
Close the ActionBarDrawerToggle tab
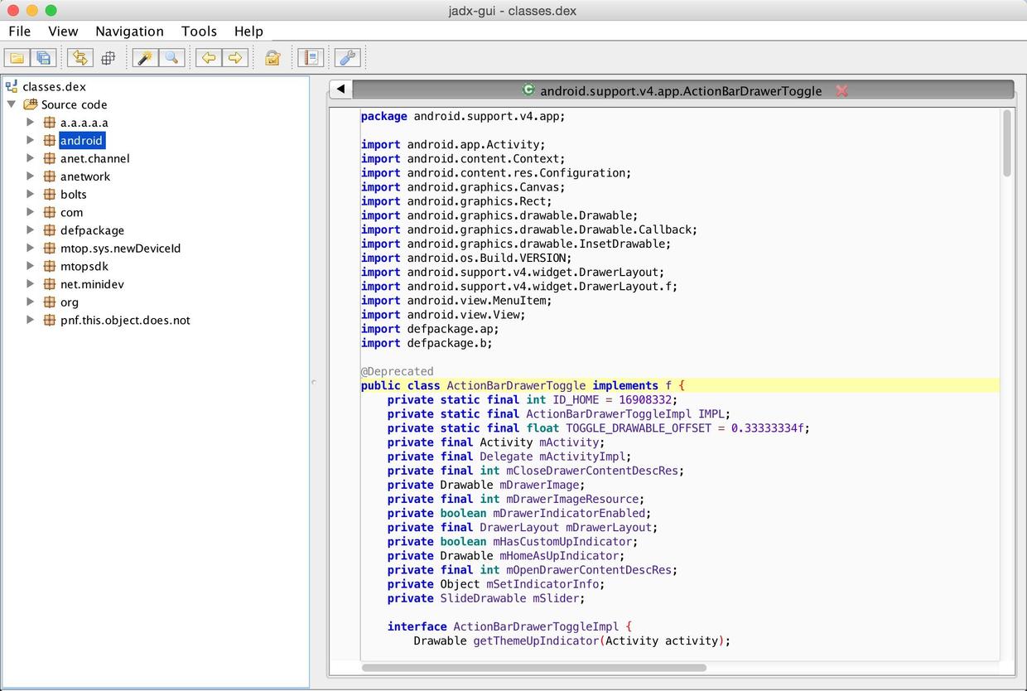[x=841, y=91]
